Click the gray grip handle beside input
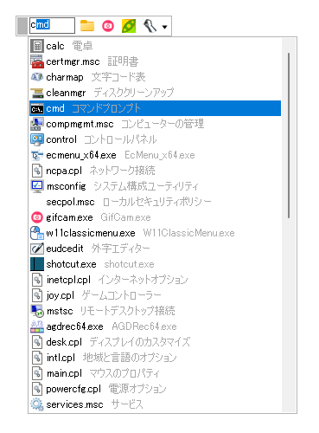 (22, 25)
